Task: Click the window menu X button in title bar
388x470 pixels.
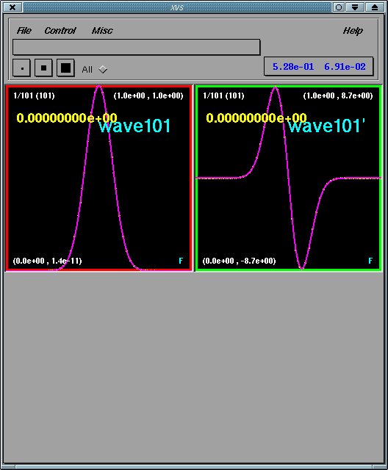Action: click(12, 7)
